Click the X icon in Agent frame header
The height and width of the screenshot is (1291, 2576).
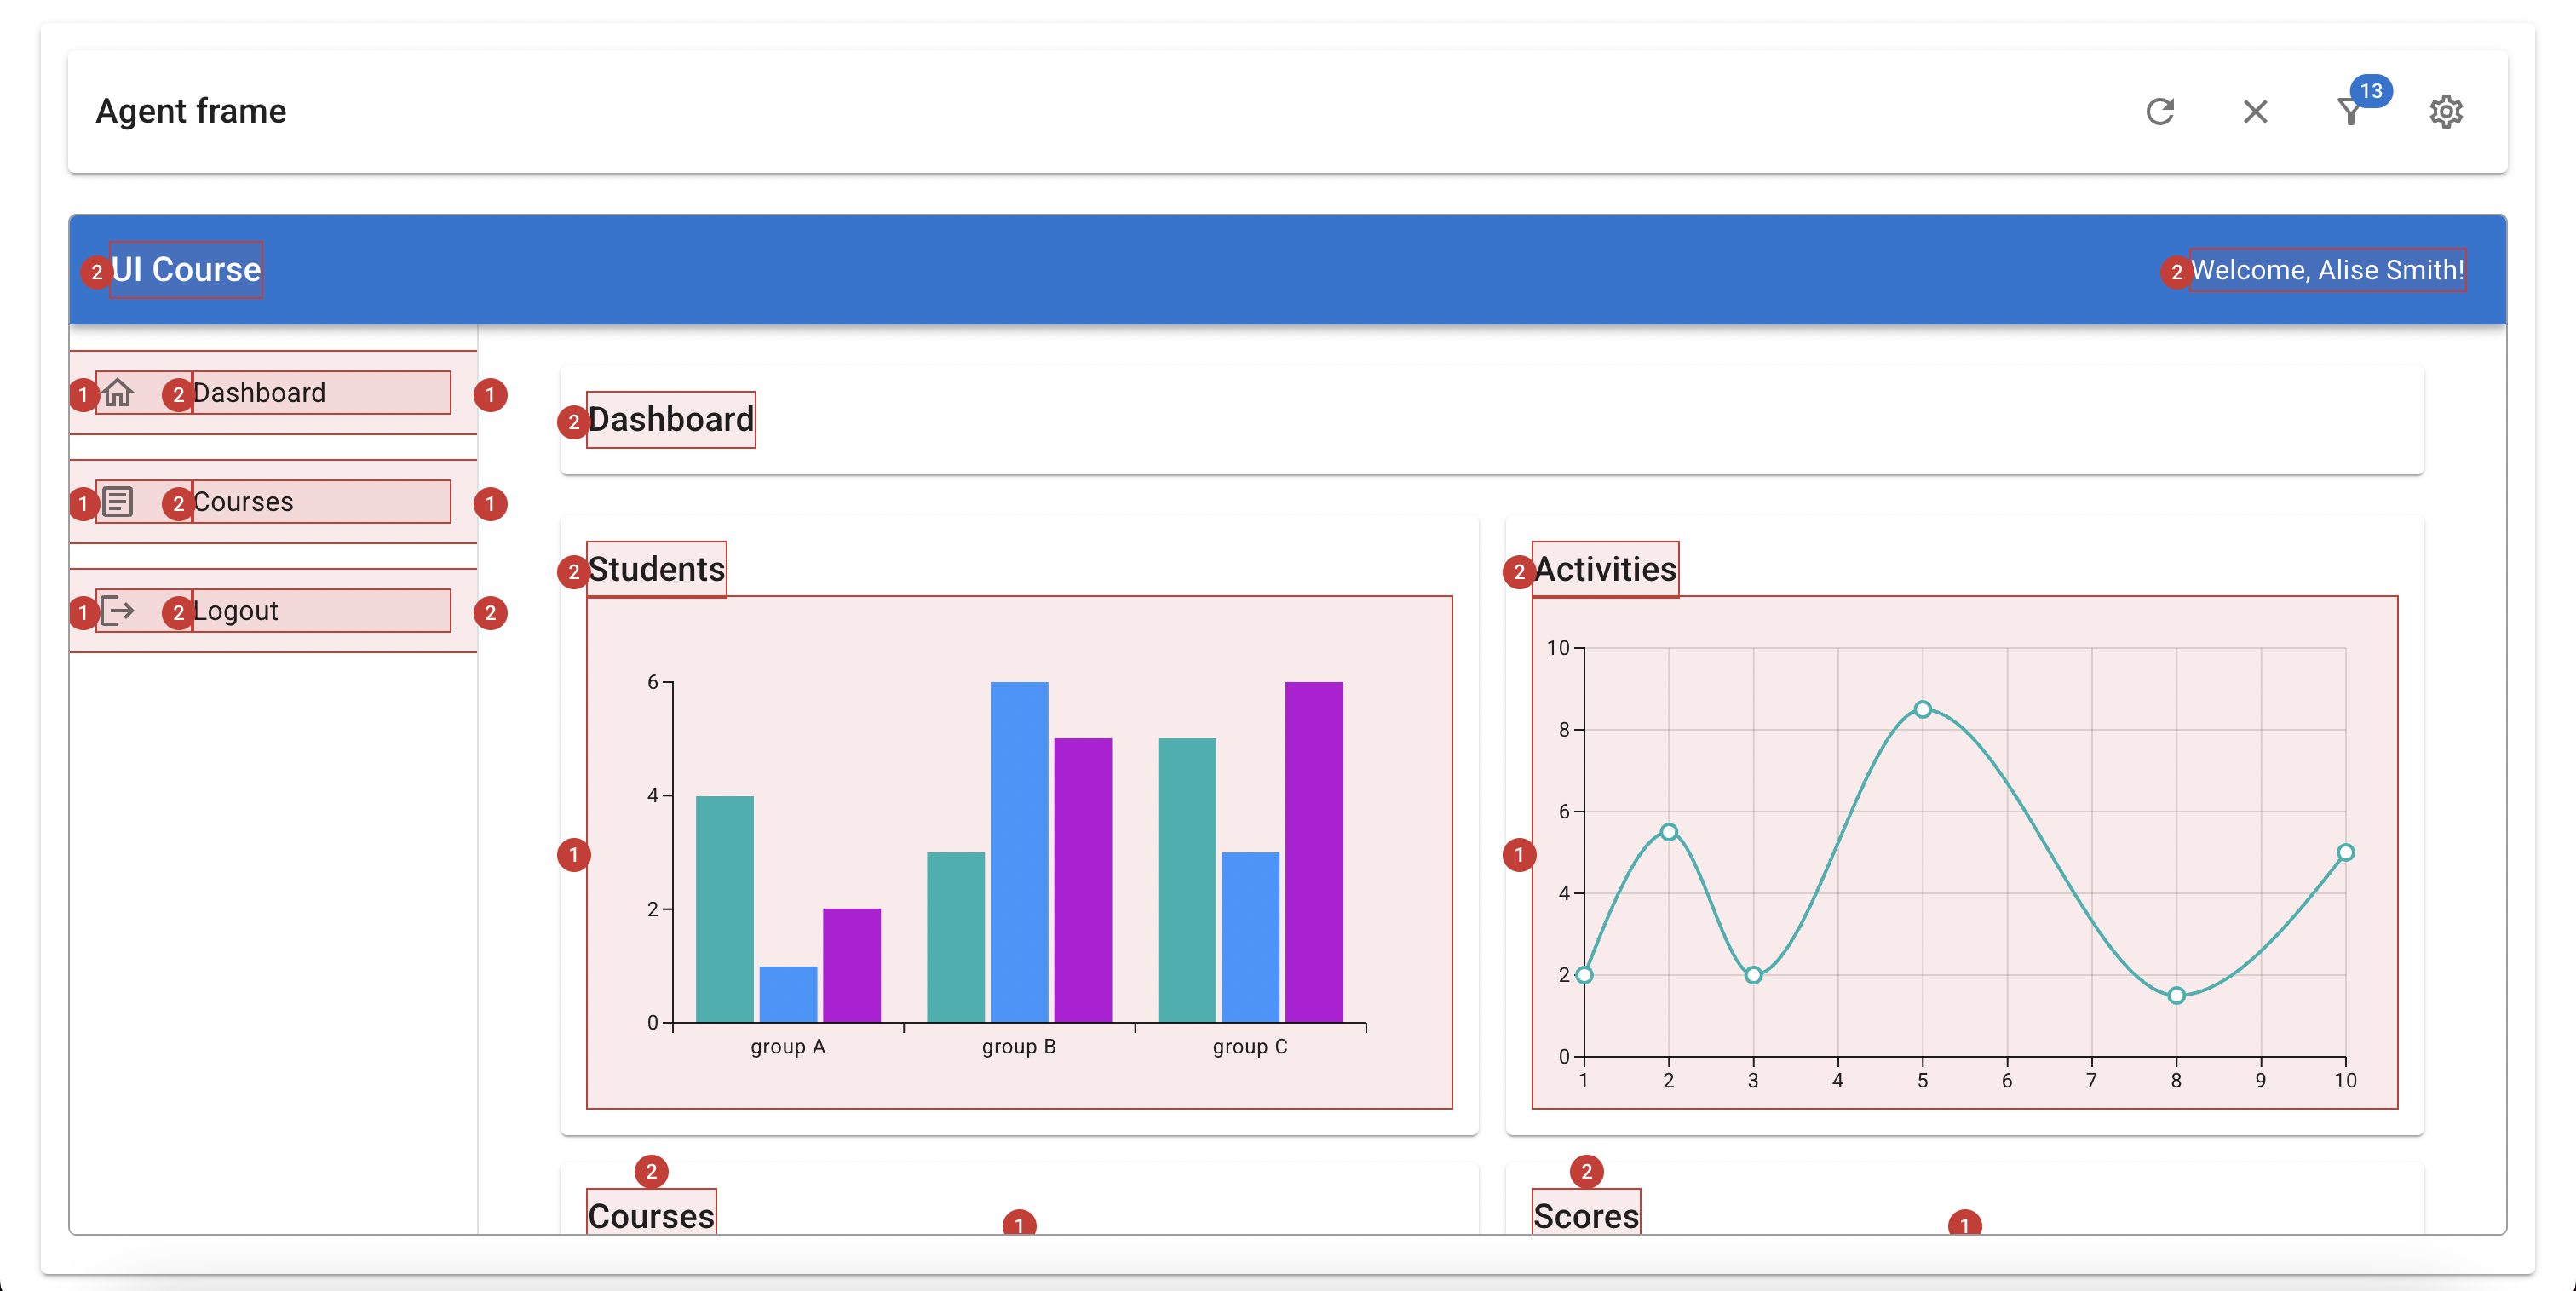pyautogui.click(x=2255, y=111)
